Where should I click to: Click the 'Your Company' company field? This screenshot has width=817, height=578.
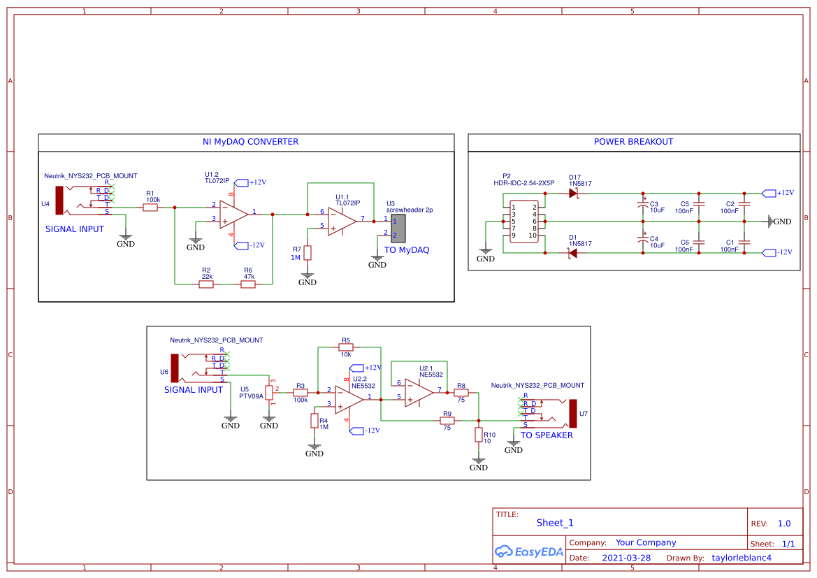tap(645, 542)
